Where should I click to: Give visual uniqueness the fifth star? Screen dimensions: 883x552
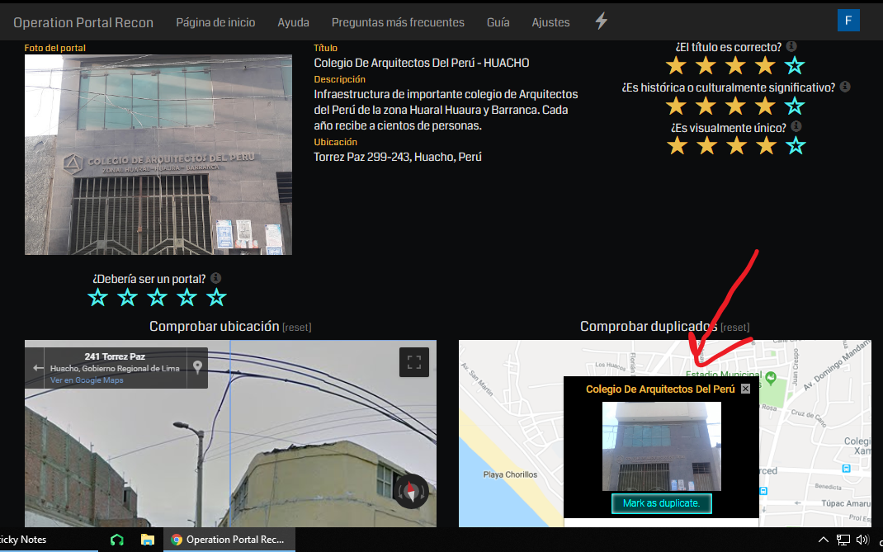796,146
